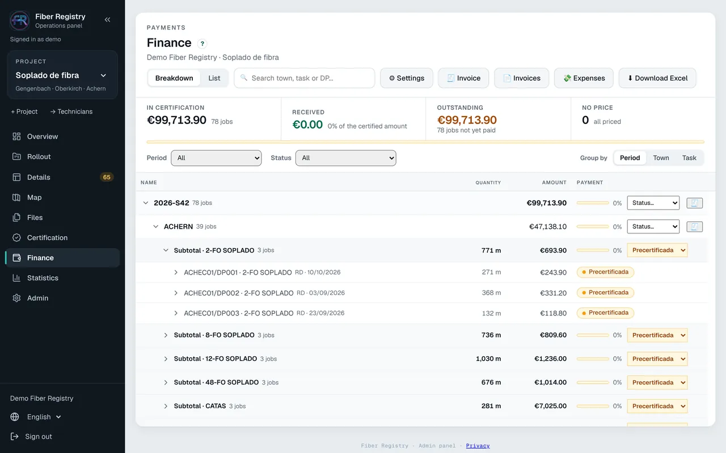Click the payment progress bar for 12-FO SOPLADO
Viewport: 726px width, 453px height.
point(593,359)
